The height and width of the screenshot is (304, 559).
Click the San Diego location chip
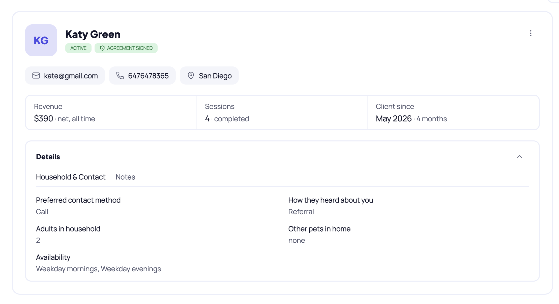click(x=209, y=75)
